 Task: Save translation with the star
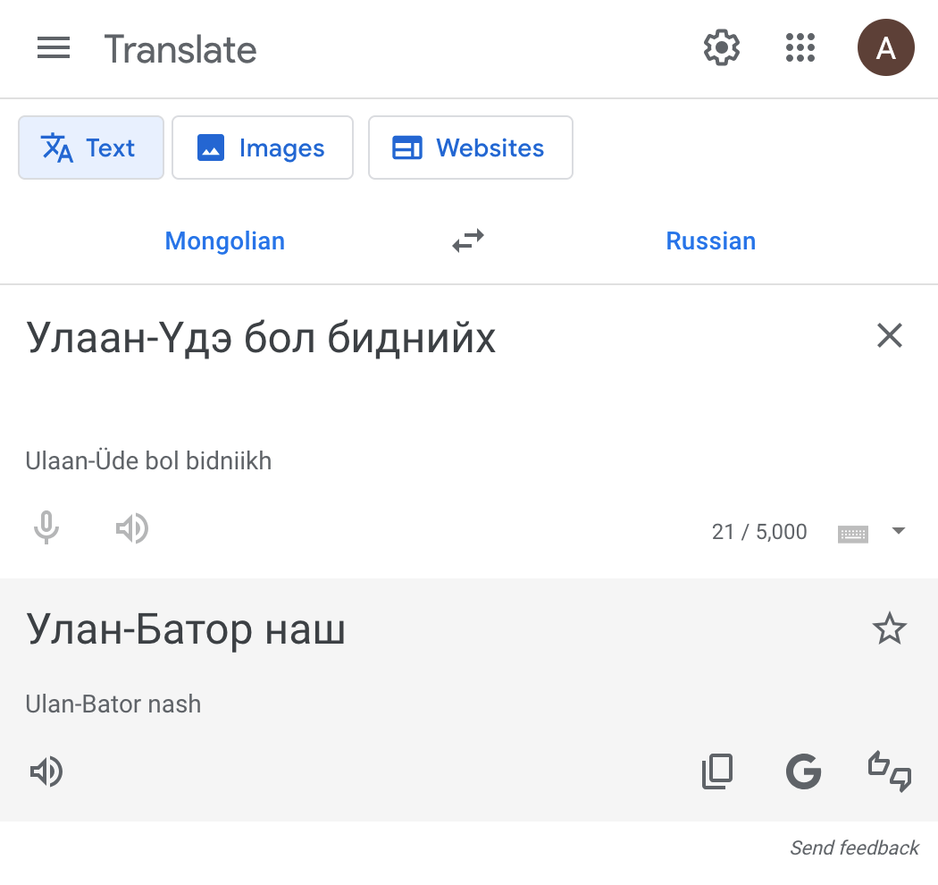[x=889, y=629]
